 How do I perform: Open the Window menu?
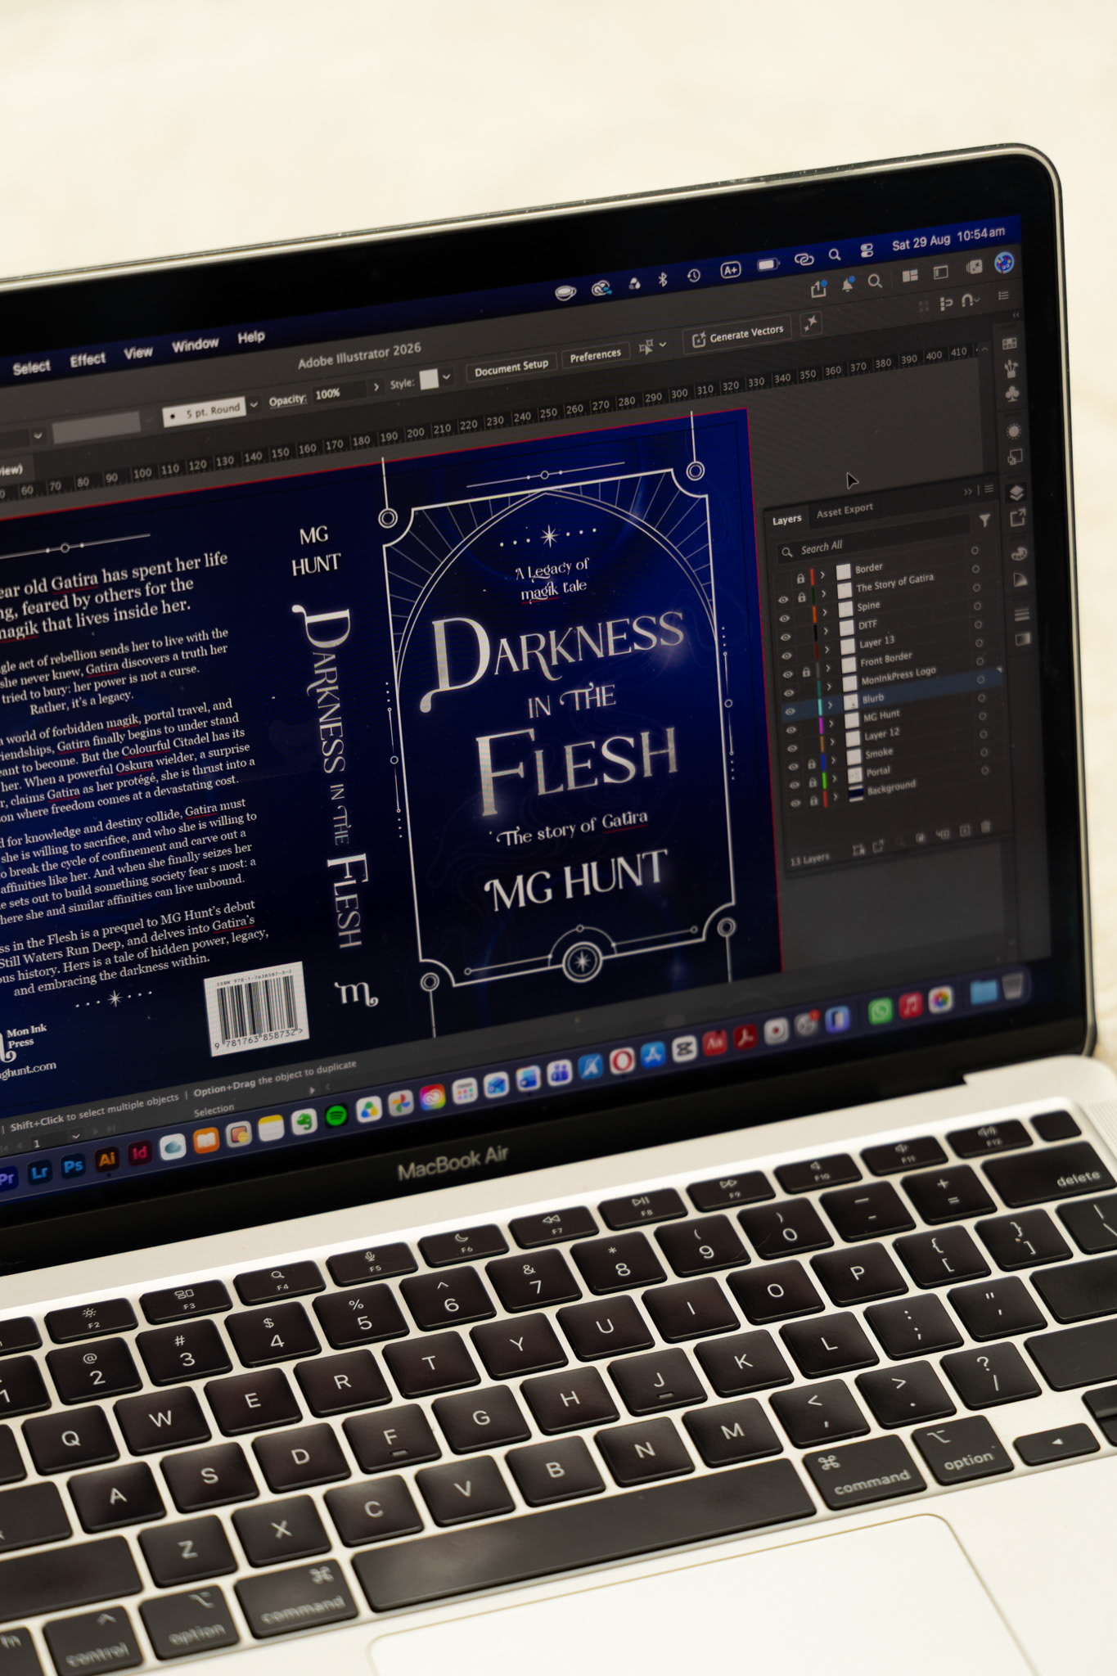tap(195, 345)
